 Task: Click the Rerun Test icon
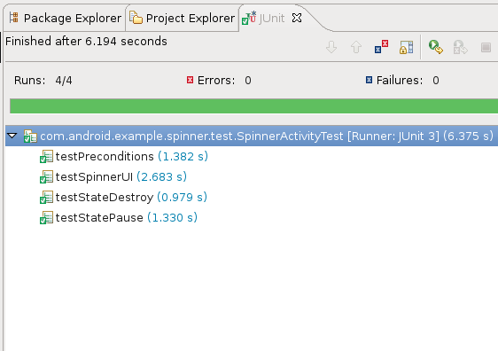click(435, 47)
